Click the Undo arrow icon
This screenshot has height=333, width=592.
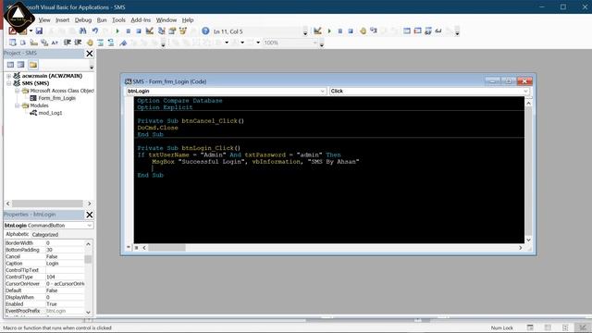click(94, 31)
